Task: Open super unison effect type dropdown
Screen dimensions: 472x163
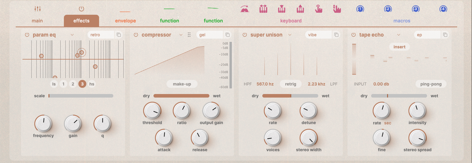Action: coord(290,35)
